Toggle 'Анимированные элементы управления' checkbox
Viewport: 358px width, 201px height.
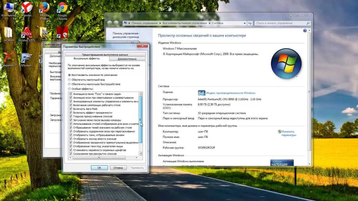point(71,102)
